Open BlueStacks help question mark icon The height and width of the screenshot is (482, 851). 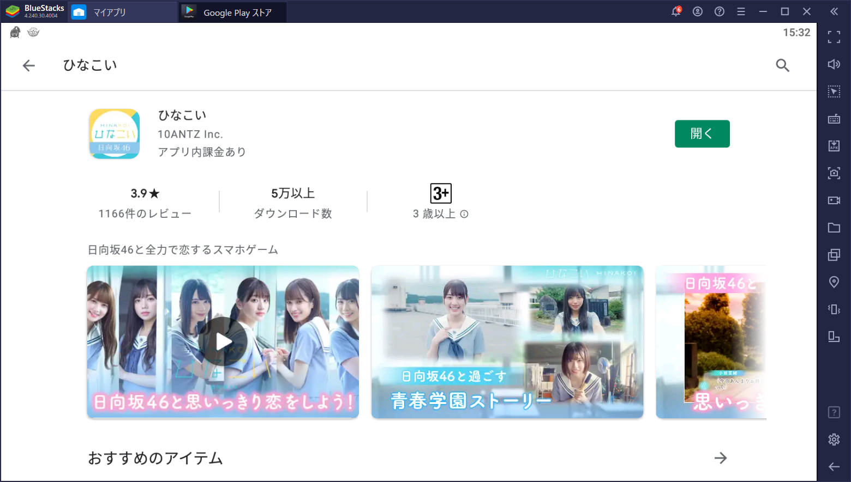tap(720, 11)
